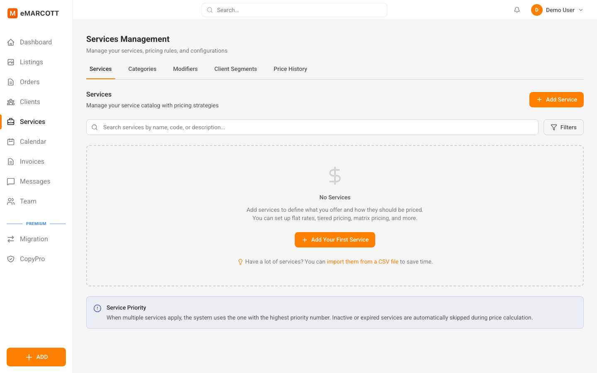Select the Clients people icon

tap(11, 102)
